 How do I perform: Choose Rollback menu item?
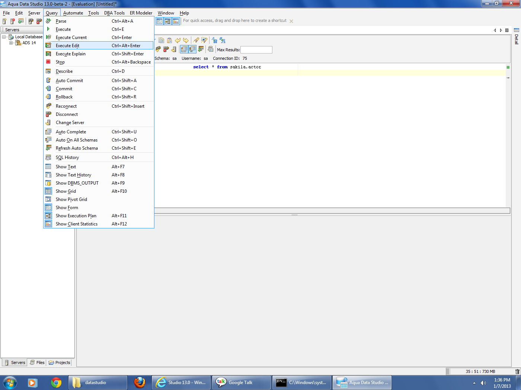tap(99, 97)
